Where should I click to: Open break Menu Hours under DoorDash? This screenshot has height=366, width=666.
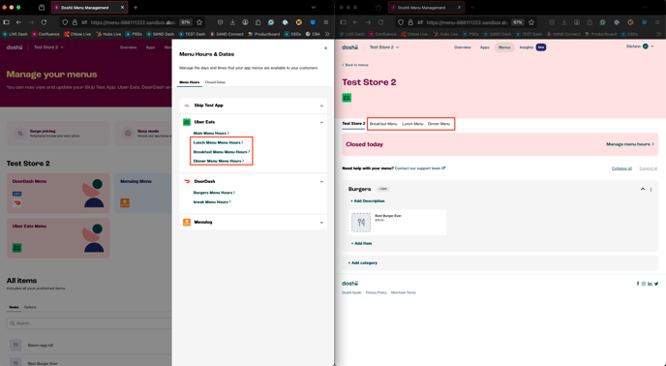212,202
